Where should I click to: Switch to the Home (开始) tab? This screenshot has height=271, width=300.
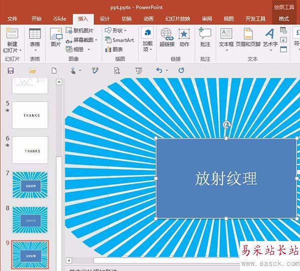36,19
